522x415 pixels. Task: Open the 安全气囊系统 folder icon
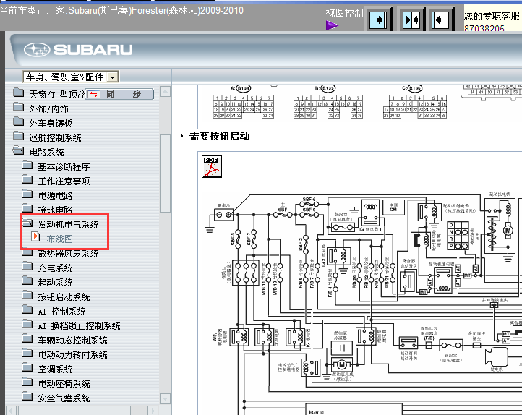27,397
